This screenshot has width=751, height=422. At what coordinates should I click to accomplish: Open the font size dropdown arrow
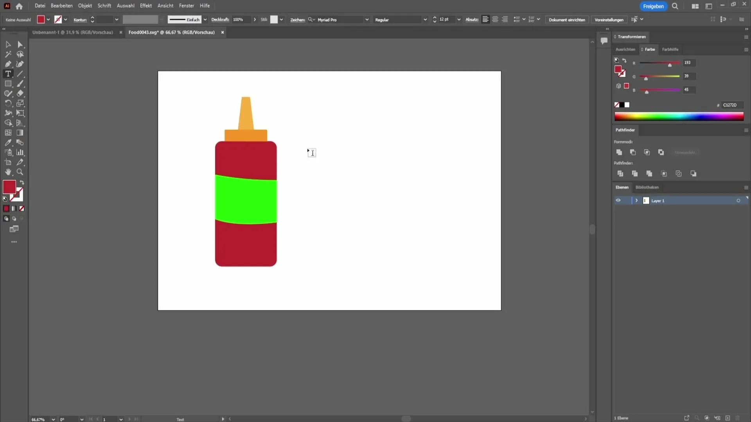459,20
